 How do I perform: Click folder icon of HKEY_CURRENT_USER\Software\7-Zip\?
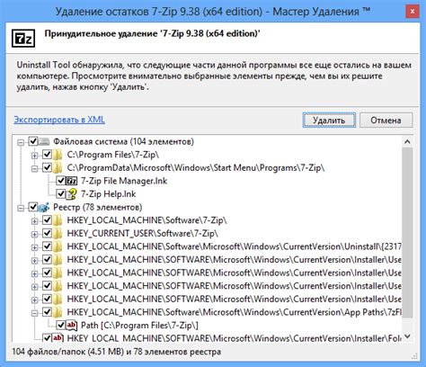(58, 234)
